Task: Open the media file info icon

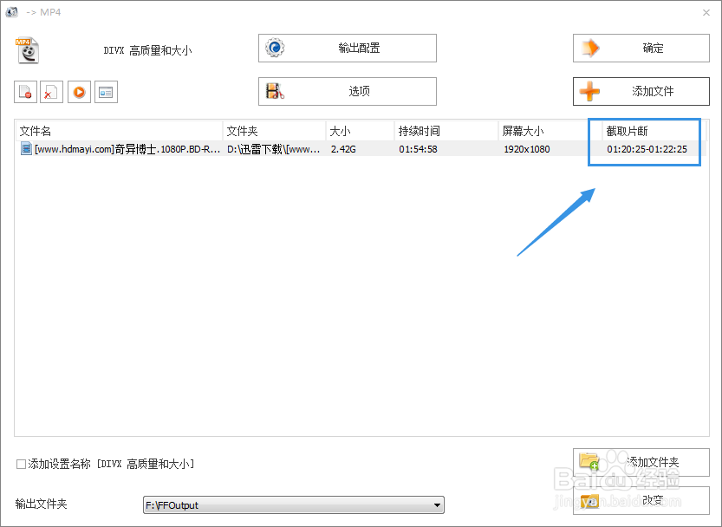Action: tap(106, 92)
